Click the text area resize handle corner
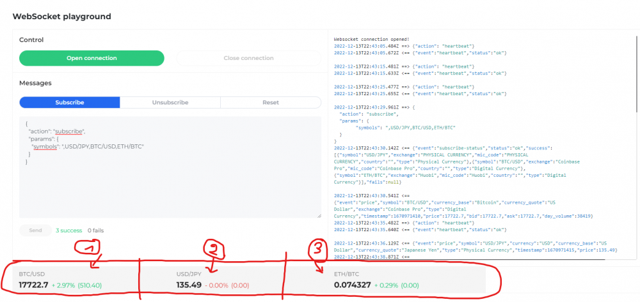The width and height of the screenshot is (640, 302). tap(319, 216)
